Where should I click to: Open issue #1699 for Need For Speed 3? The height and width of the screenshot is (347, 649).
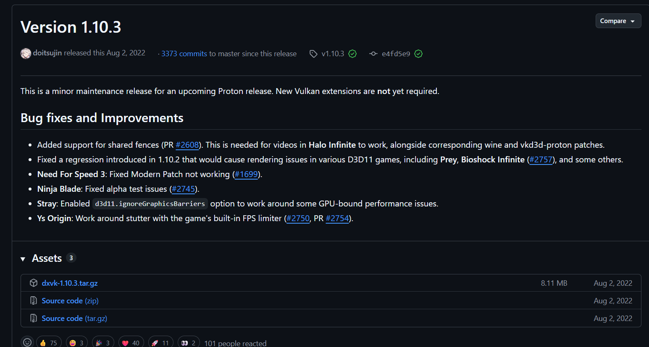coord(246,174)
